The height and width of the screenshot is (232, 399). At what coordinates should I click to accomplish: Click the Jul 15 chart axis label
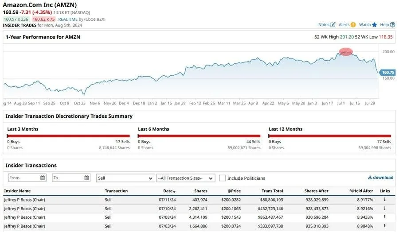[x=355, y=103]
